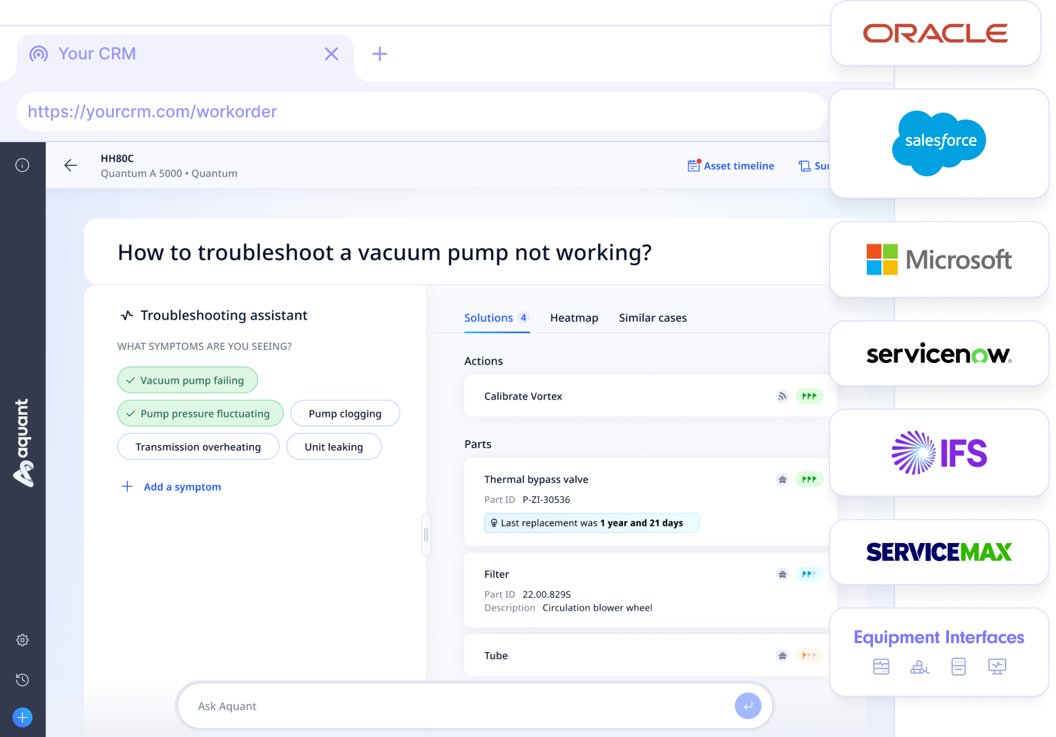1056x737 pixels.
Task: Click the lightbulb icon in last replacement note
Action: 494,523
